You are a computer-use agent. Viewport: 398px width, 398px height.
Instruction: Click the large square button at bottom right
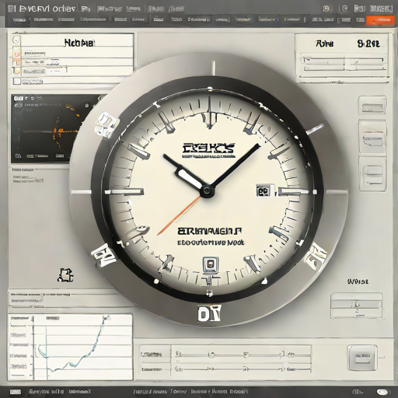pyautogui.click(x=362, y=358)
